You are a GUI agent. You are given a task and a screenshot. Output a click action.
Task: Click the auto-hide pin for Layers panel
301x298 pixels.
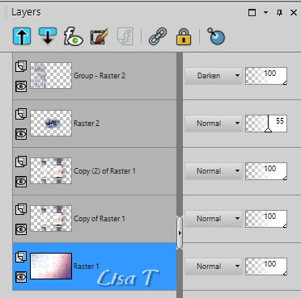point(280,13)
